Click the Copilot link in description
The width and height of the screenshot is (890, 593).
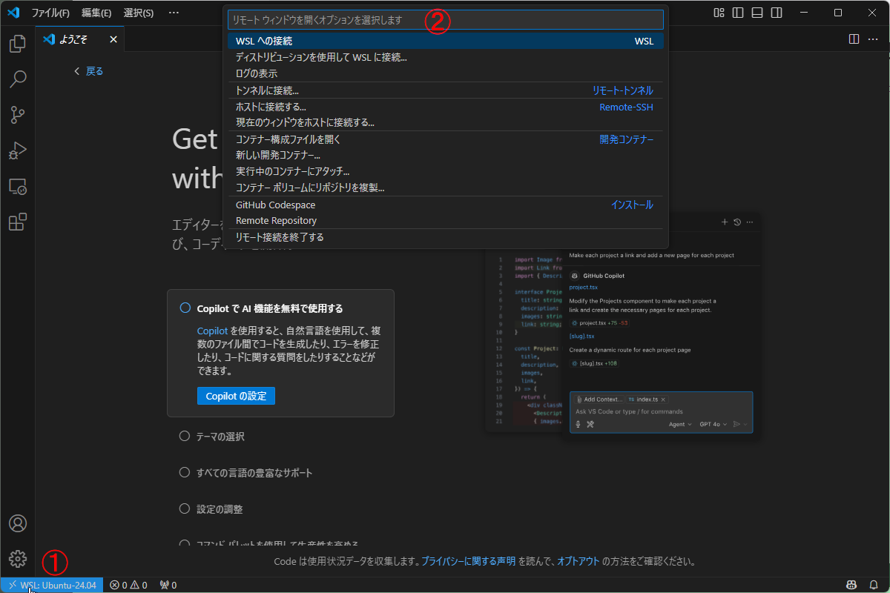tap(212, 331)
